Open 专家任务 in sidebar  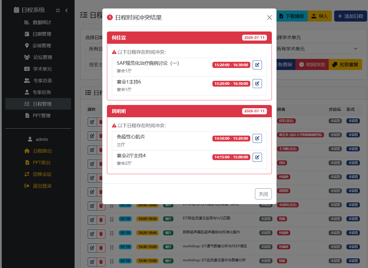(38, 92)
